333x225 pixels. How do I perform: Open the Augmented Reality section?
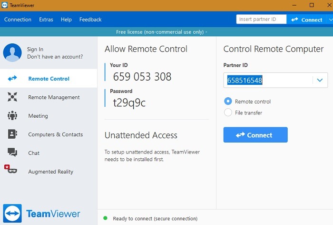point(49,171)
